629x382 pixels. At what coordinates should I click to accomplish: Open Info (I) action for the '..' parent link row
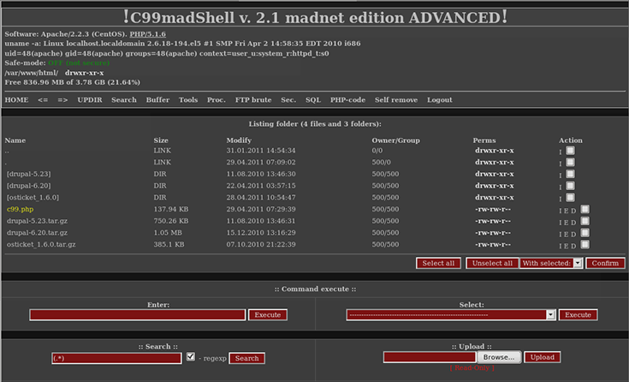pos(561,152)
